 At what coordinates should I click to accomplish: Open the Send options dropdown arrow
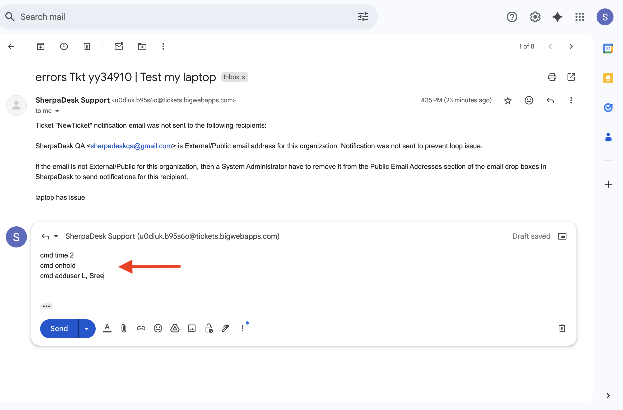pos(87,328)
